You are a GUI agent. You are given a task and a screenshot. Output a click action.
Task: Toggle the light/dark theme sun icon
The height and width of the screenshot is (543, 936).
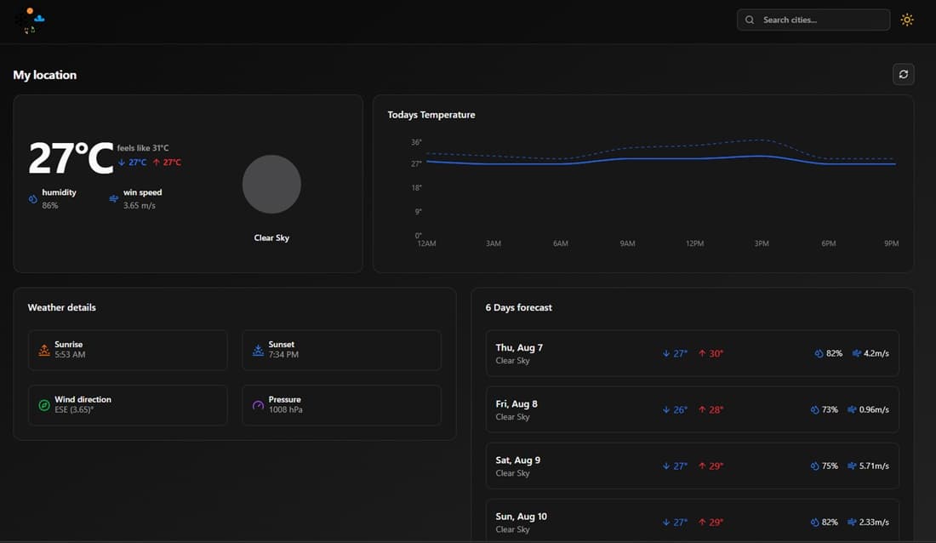pyautogui.click(x=907, y=20)
